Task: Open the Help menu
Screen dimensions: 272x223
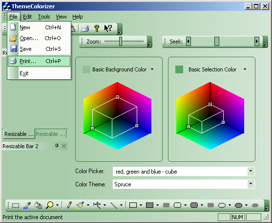Action: coord(77,17)
